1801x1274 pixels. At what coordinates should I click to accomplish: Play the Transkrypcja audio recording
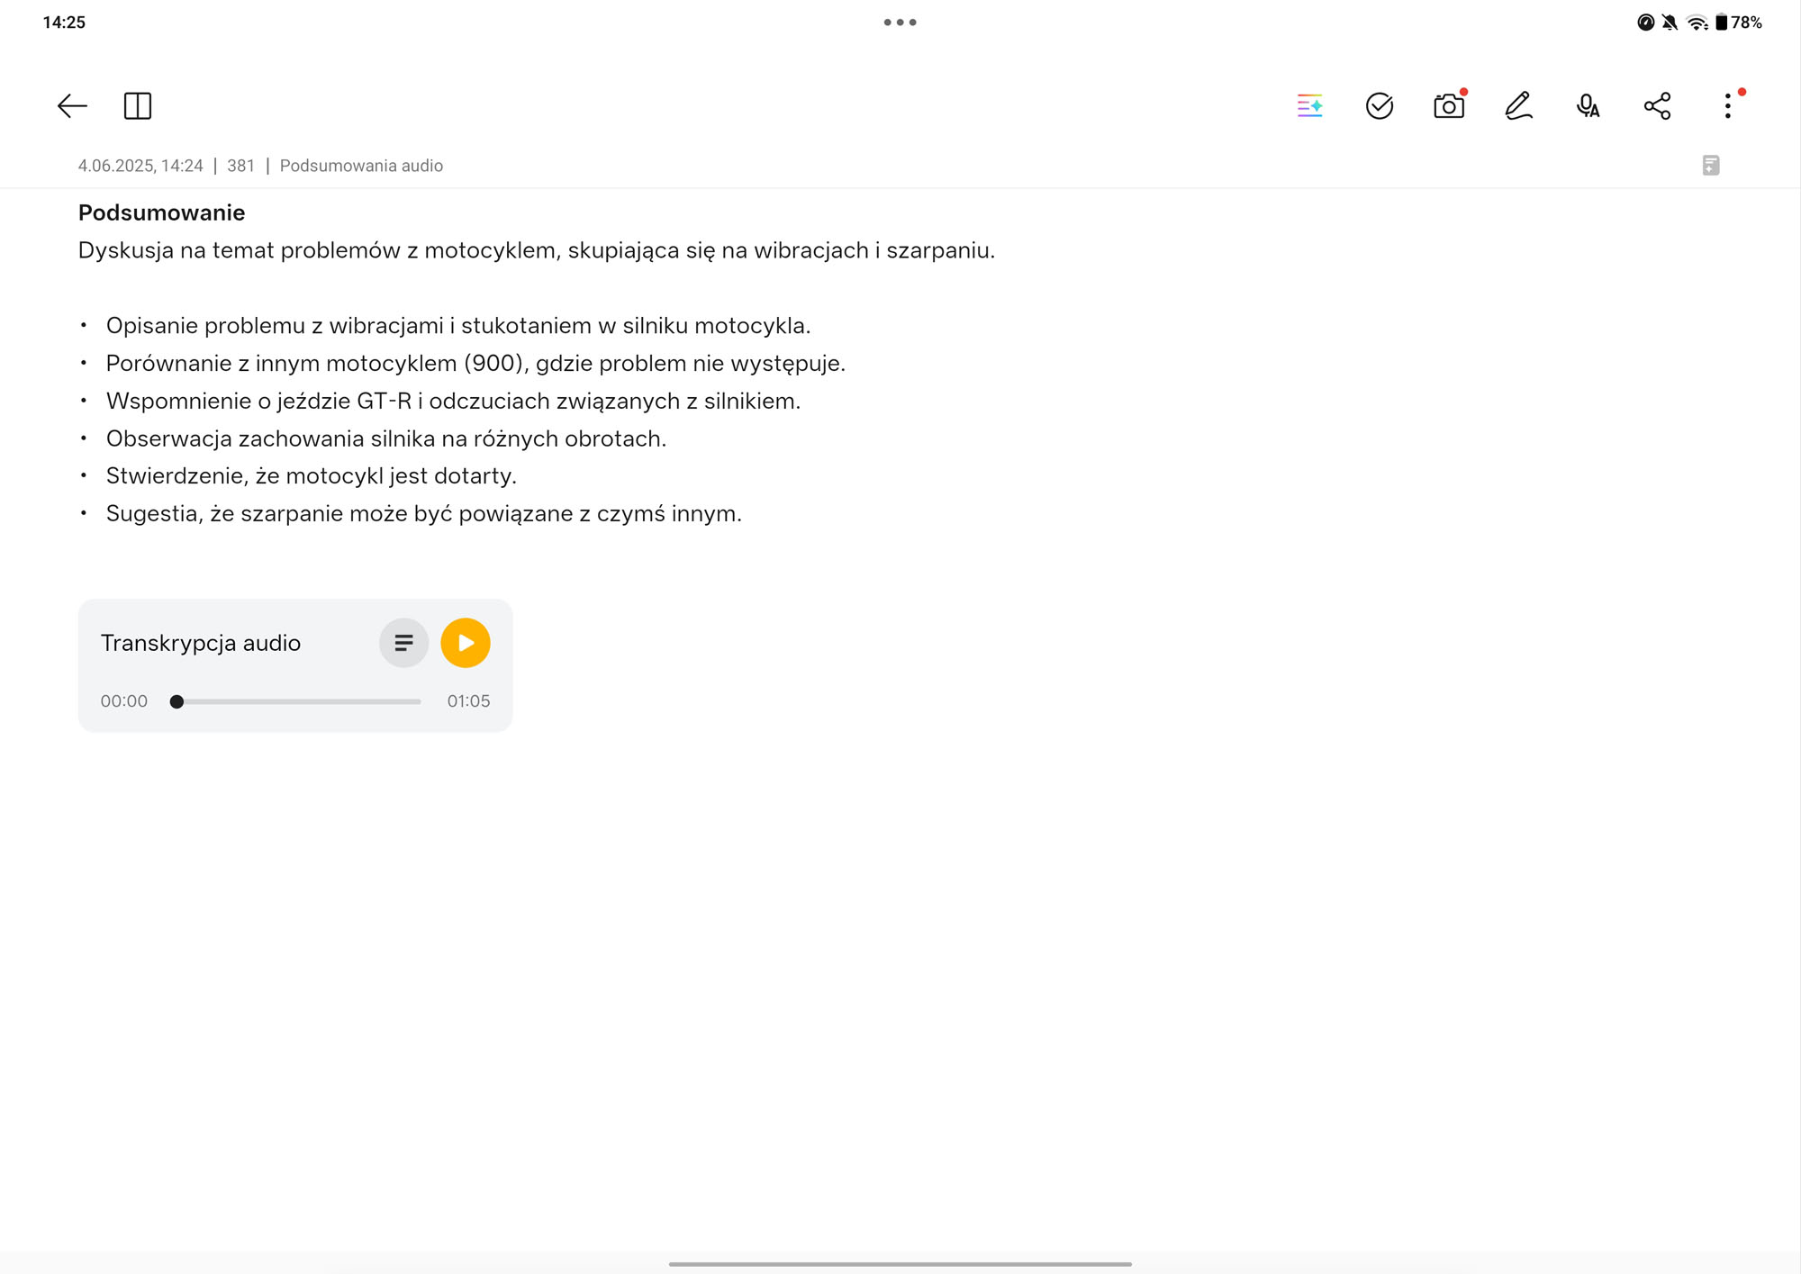[x=466, y=643]
